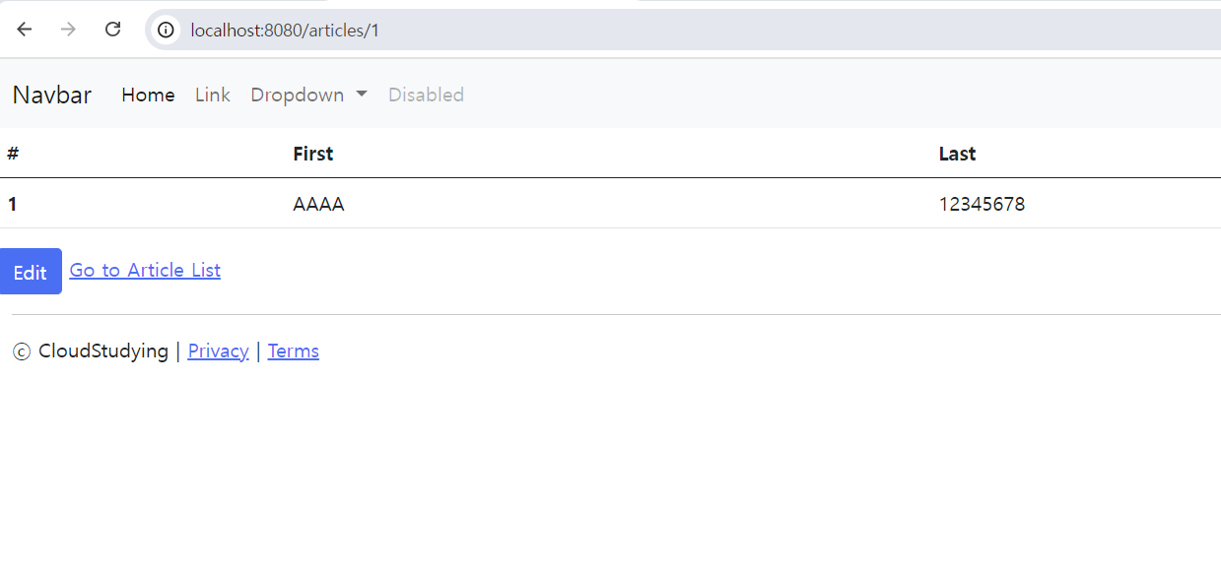Click the # column header
Image resolution: width=1221 pixels, height=574 pixels.
pos(13,154)
